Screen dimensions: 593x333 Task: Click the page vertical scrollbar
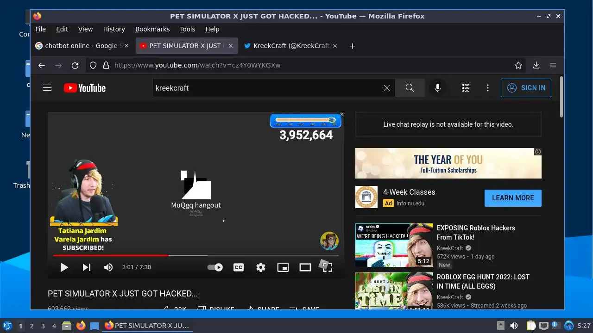(561, 97)
